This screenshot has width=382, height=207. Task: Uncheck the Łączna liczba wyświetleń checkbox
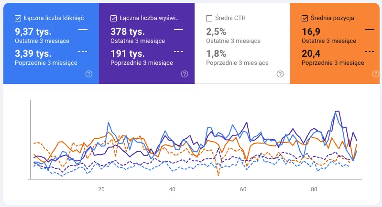(113, 18)
